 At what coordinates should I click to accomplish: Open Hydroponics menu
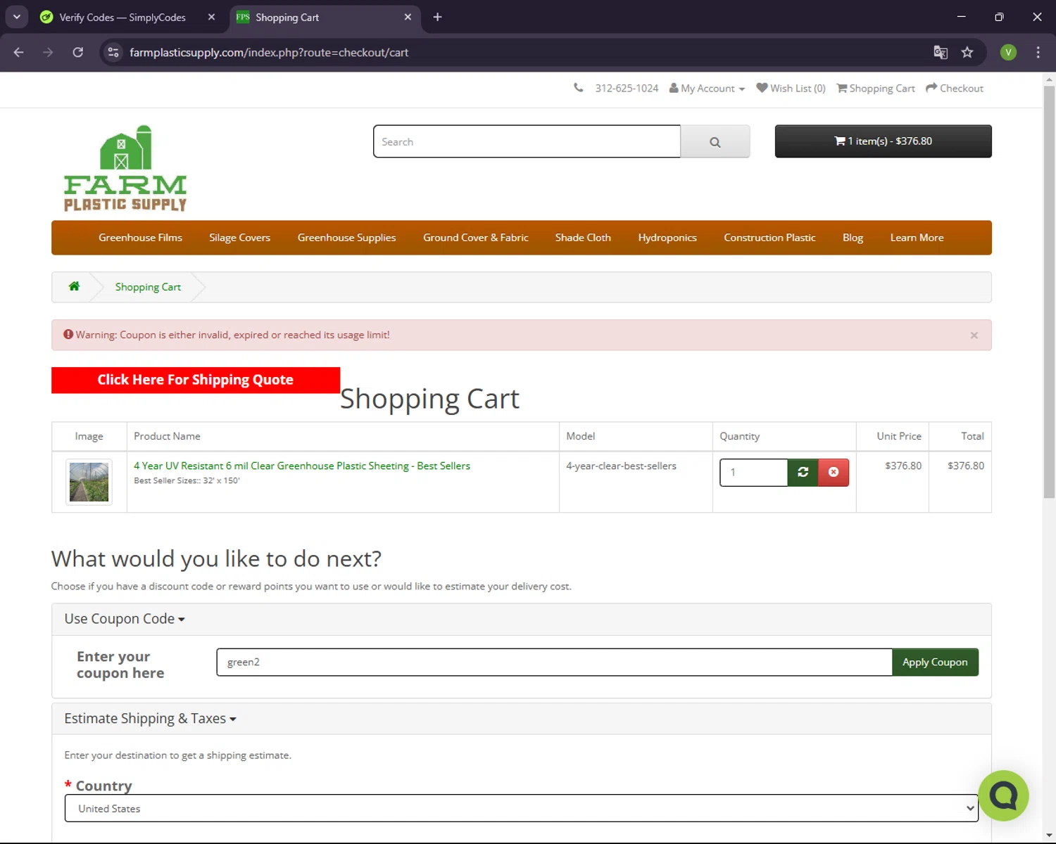click(x=667, y=238)
